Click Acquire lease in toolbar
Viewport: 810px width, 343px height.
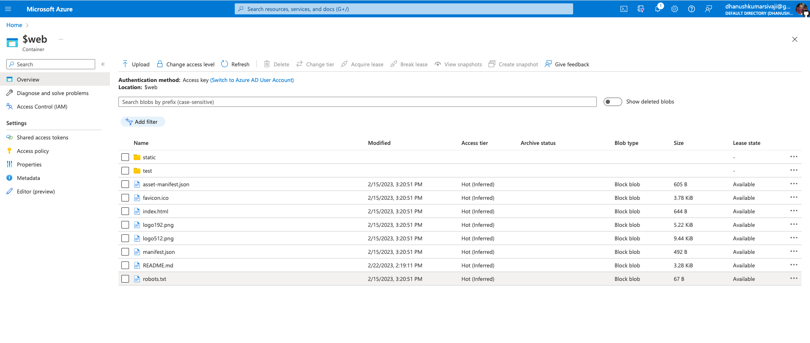[x=362, y=64]
